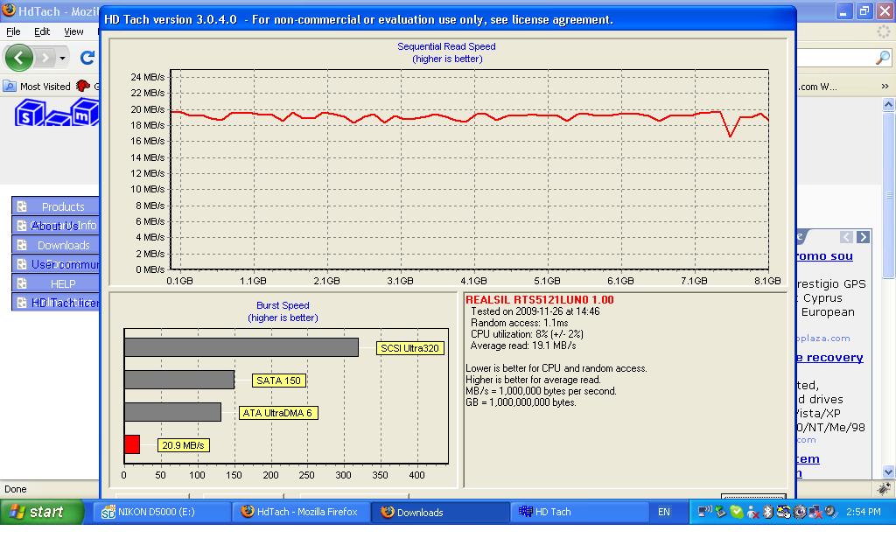Click the previous arrow in the ad panel
The height and width of the screenshot is (559, 896).
point(846,236)
